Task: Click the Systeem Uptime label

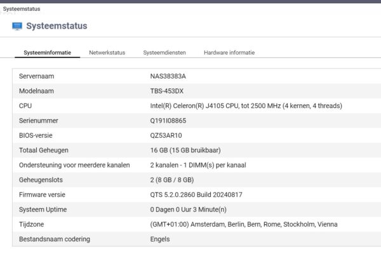Action: (43, 209)
